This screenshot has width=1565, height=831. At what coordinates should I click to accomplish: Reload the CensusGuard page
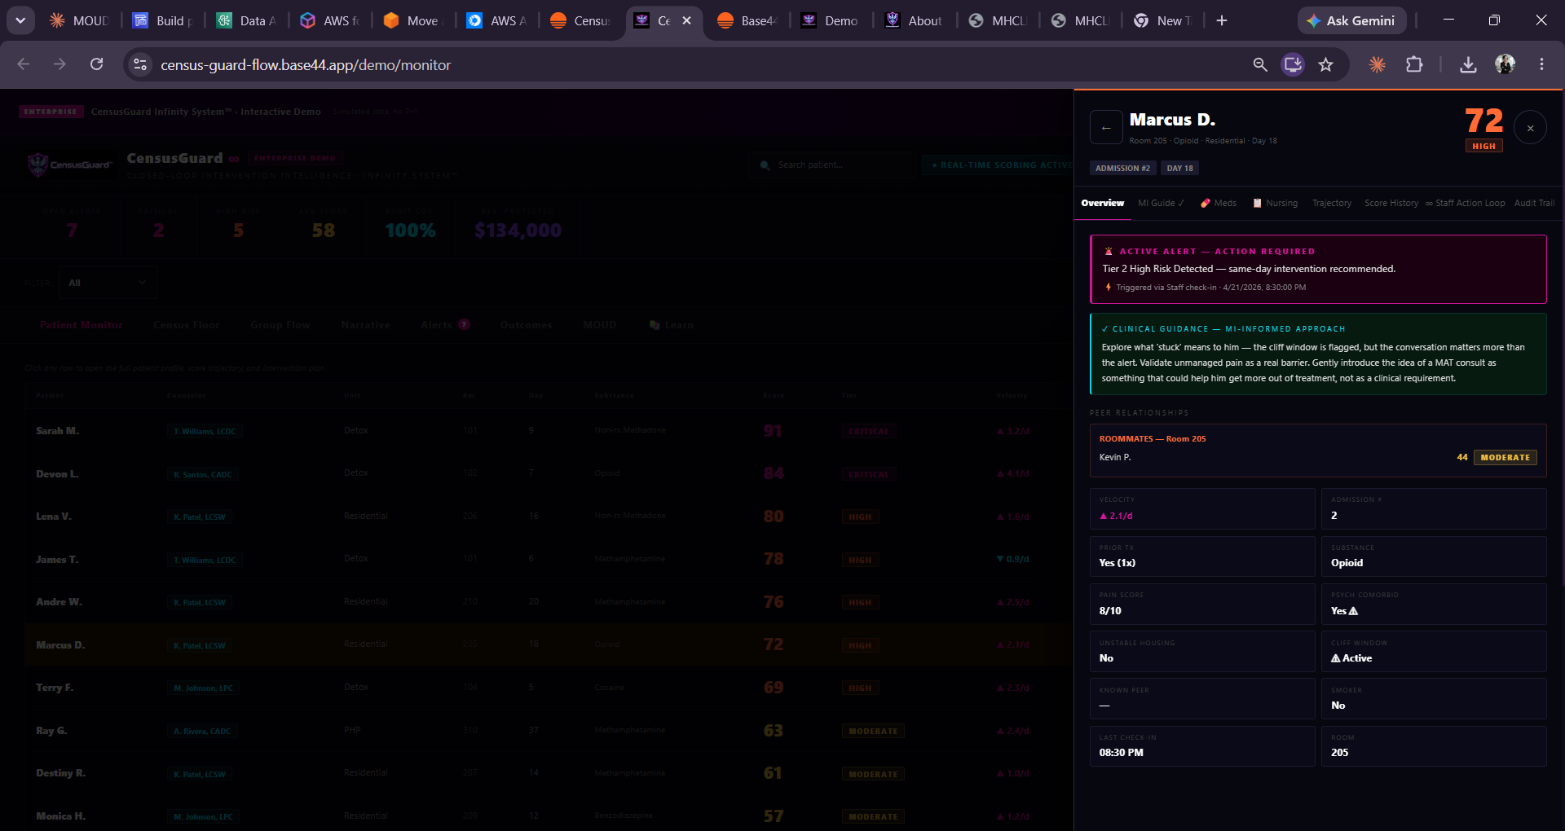pos(96,64)
